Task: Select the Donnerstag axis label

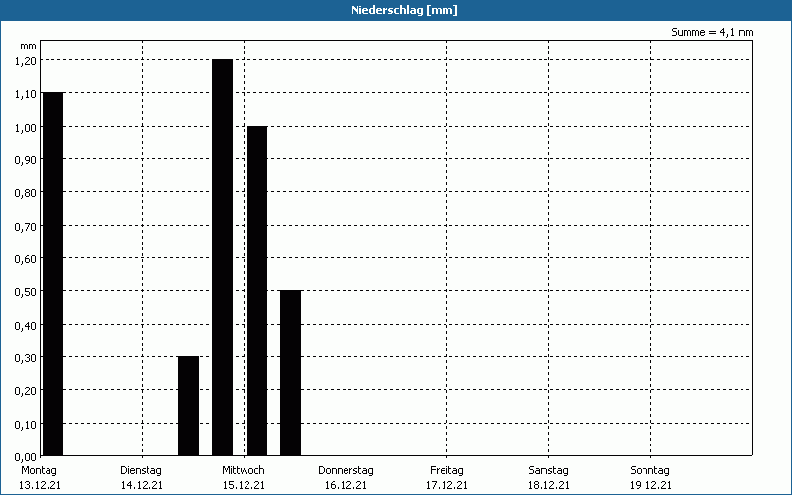Action: click(x=346, y=470)
